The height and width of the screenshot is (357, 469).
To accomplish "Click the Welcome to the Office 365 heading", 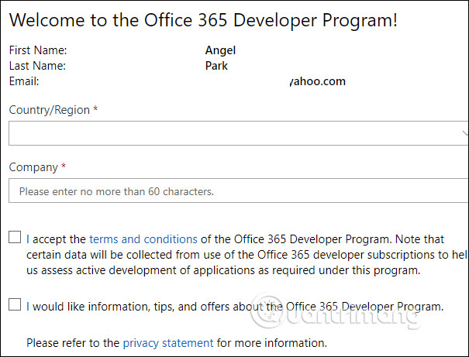I will point(203,20).
